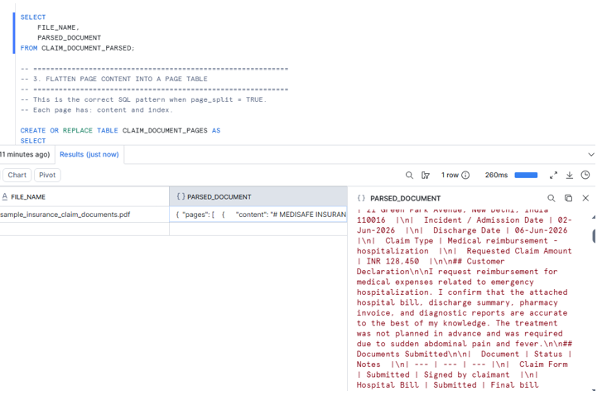Show row count info icon
Screen dimensions: 602x396
coord(465,175)
